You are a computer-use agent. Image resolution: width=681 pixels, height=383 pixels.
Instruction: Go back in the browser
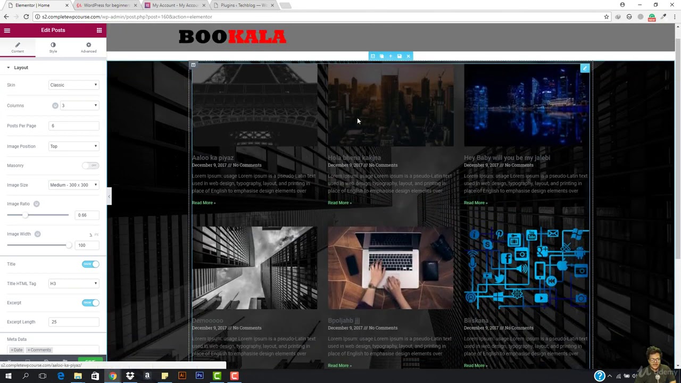6,17
